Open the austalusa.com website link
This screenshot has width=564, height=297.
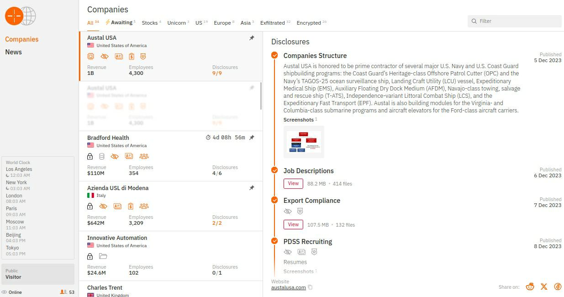coord(288,287)
